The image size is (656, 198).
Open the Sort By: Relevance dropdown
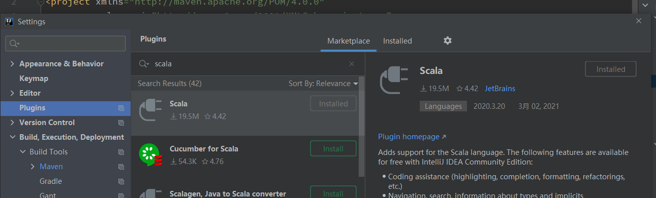coord(323,84)
